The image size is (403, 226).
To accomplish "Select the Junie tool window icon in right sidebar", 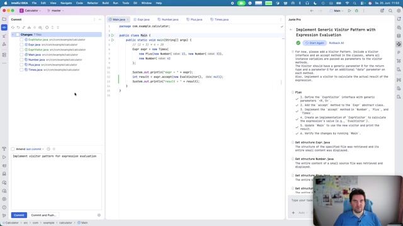I will 399,44.
